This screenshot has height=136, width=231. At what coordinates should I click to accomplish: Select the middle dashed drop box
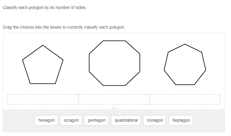tap(114, 99)
